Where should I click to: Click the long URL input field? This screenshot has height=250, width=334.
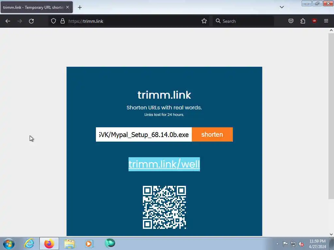(144, 134)
